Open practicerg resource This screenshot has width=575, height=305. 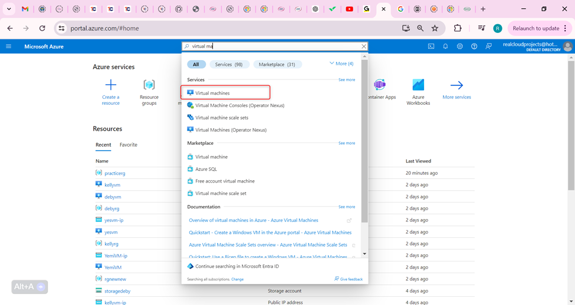click(115, 173)
